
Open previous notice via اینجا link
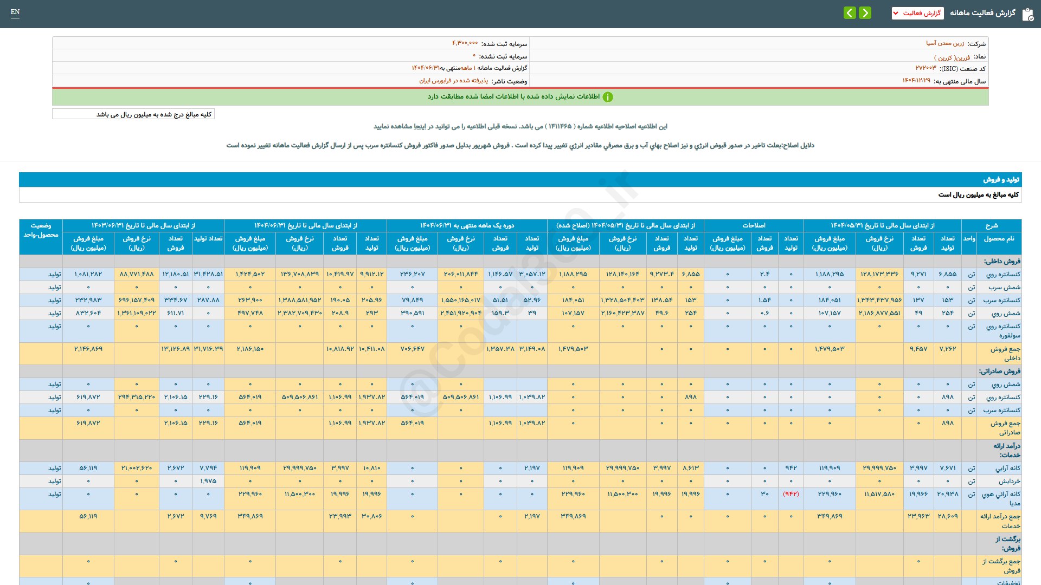pyautogui.click(x=420, y=126)
